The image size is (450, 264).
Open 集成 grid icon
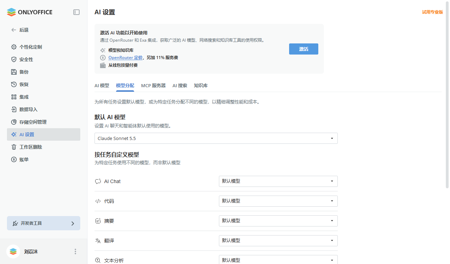[x=14, y=97]
